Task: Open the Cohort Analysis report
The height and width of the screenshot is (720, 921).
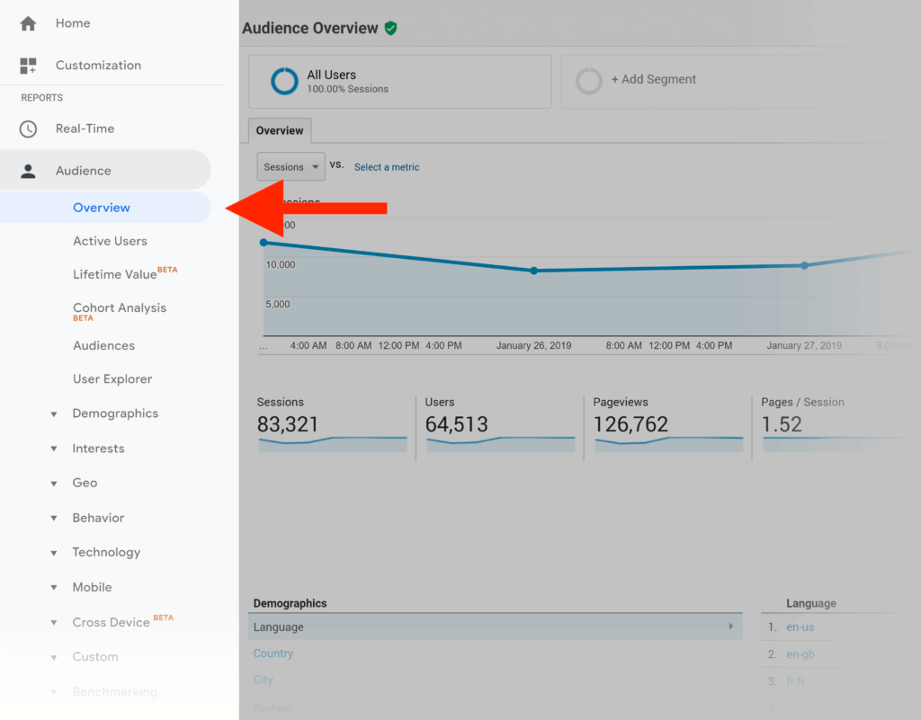Action: click(x=120, y=307)
